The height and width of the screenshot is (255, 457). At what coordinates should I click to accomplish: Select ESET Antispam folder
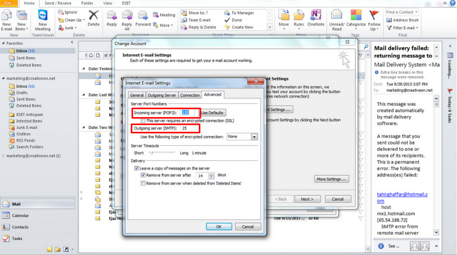[x=29, y=115]
